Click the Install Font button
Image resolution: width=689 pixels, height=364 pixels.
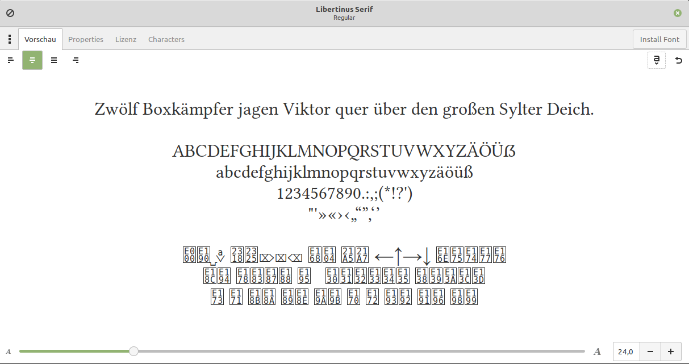point(659,39)
